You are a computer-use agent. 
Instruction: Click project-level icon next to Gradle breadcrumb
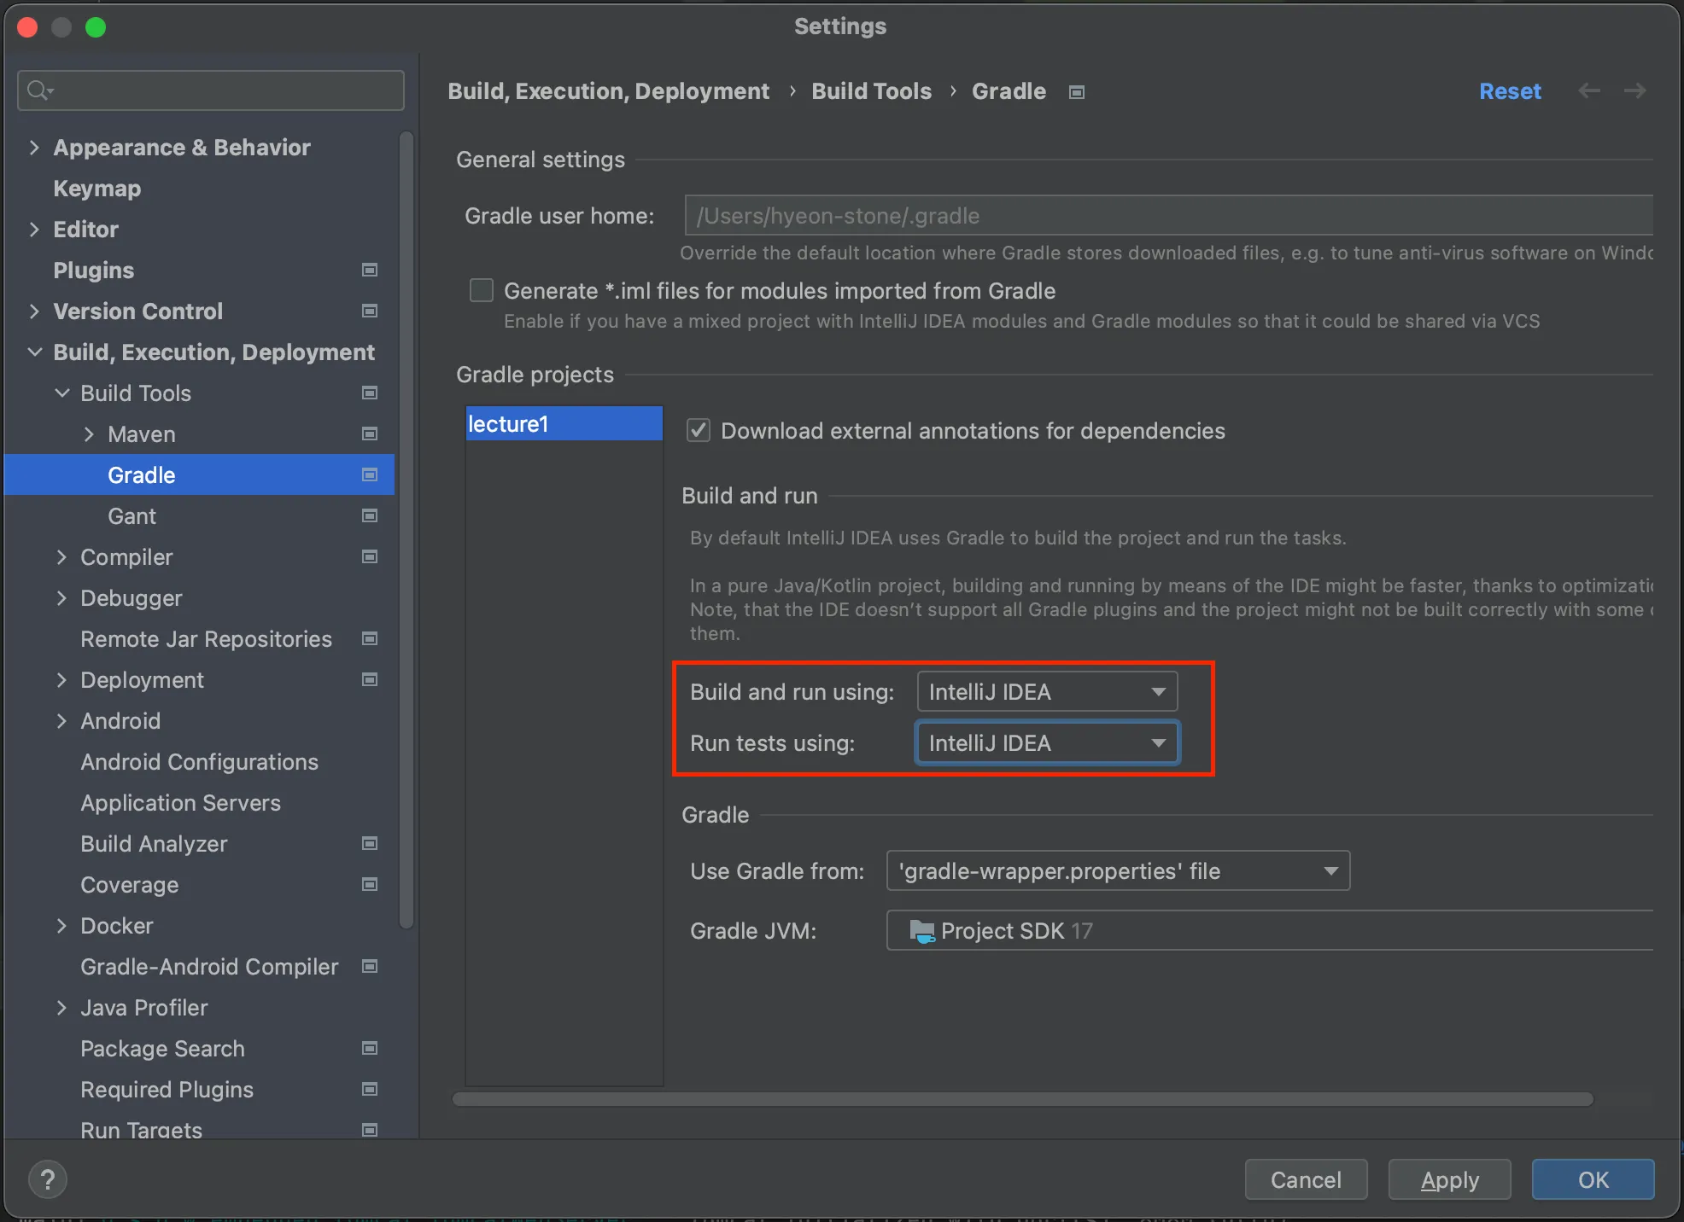coord(1077,92)
